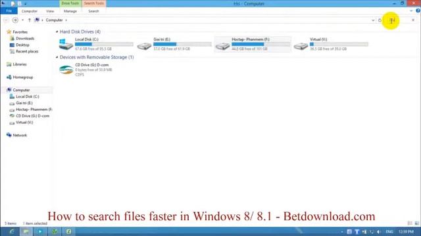Go up one folder level
421x236 pixels.
[x=29, y=20]
